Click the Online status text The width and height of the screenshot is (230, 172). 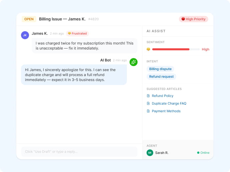(205, 153)
